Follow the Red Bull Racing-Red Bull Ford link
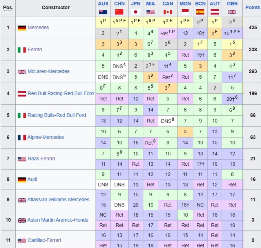This screenshot has width=261, height=248. (61, 93)
